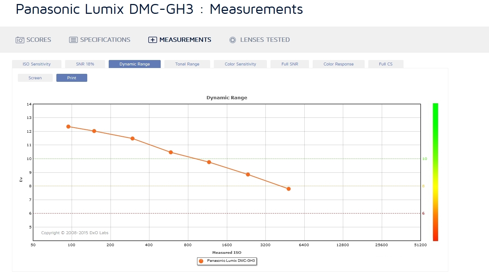Click the last data point below 8 Ev
489x272 pixels.
point(289,189)
